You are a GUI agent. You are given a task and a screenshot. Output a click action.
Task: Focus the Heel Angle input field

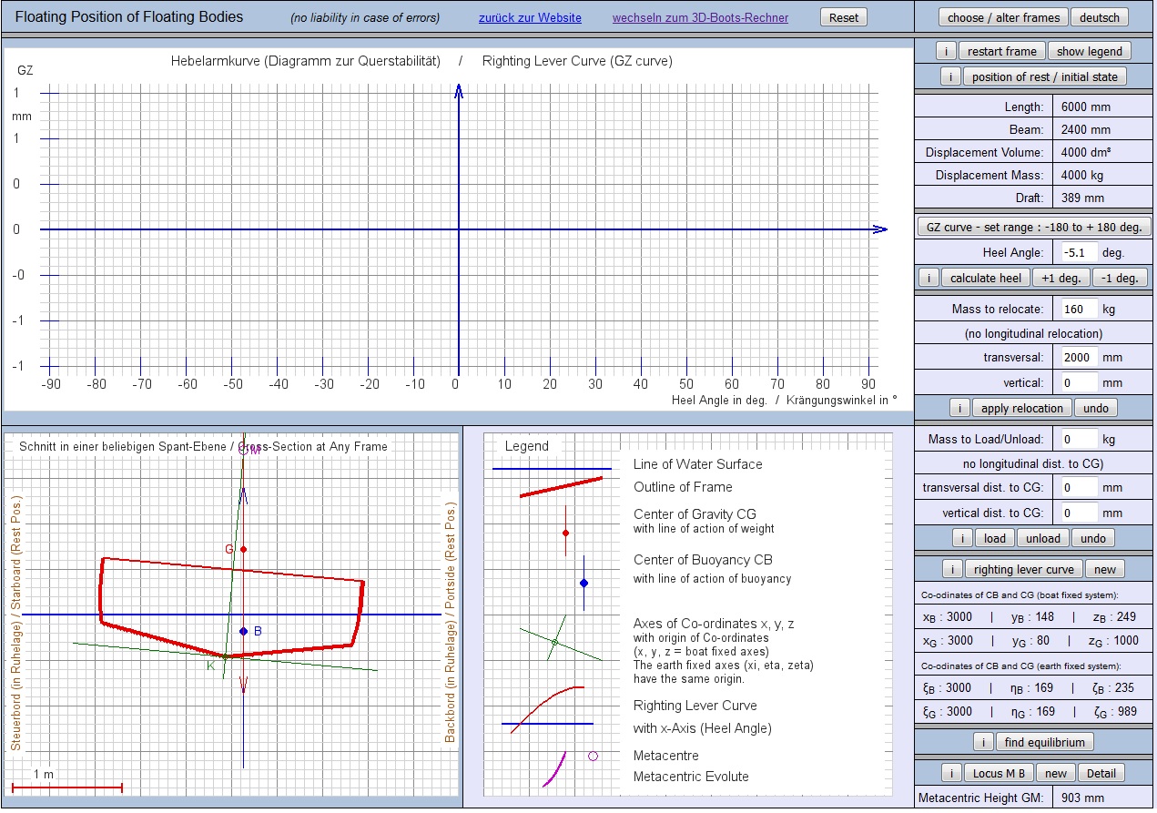(x=1078, y=252)
